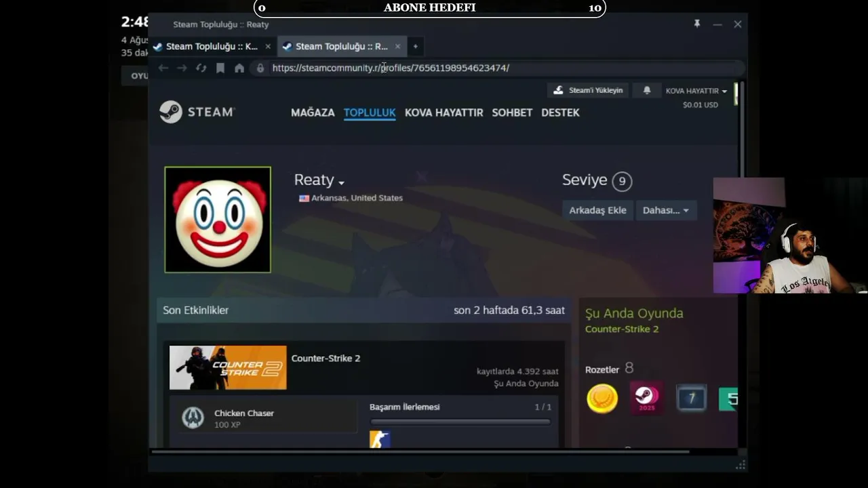This screenshot has width=868, height=488.
Task: Click the clown emoji profile avatar
Action: coord(218,220)
